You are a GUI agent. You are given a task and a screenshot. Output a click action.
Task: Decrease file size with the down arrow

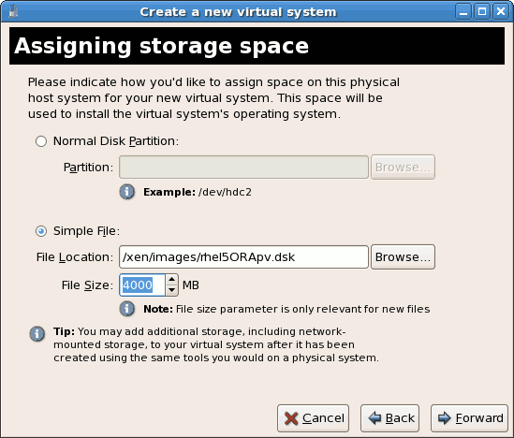(171, 290)
